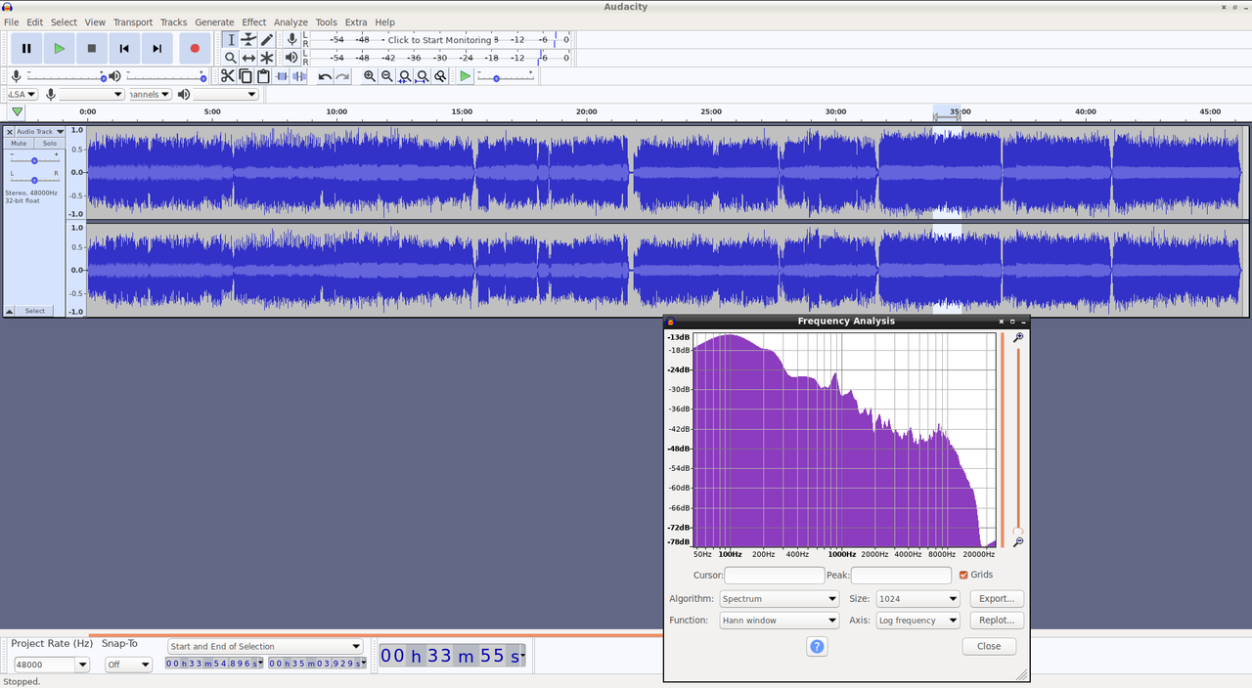Click the Zoom In icon
1252x688 pixels.
coord(370,76)
